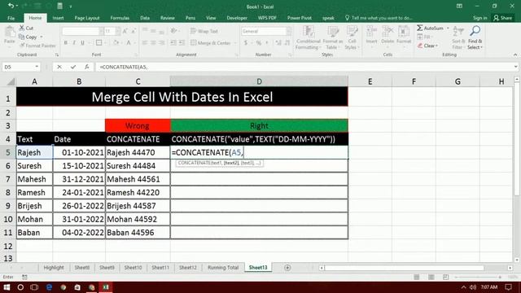This screenshot has width=521, height=293.
Task: Click the Percent Style icon
Action: (259, 43)
